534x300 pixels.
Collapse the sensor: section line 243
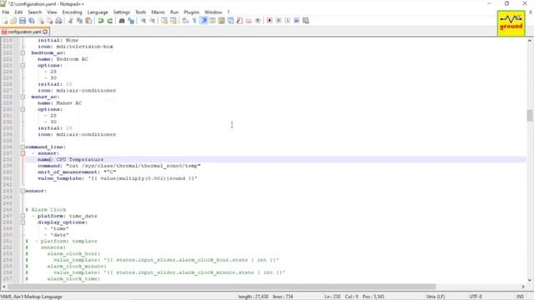(23, 191)
